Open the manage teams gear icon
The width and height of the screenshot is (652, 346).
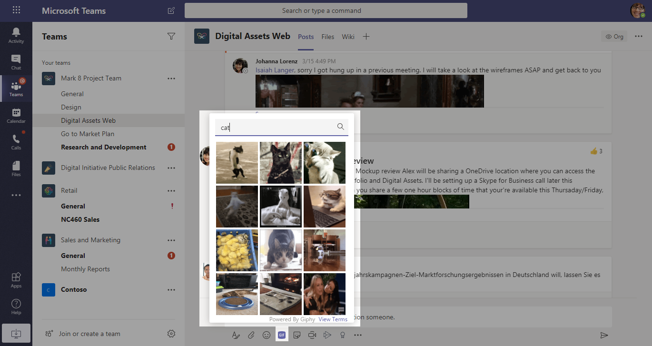[171, 334]
